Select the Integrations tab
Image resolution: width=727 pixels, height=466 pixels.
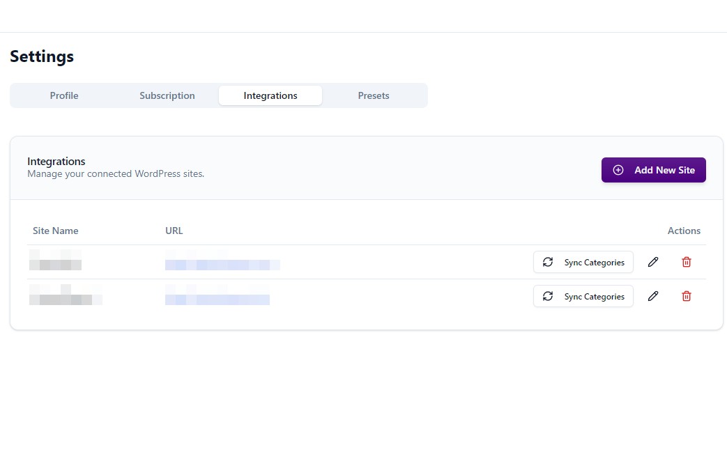click(x=270, y=95)
